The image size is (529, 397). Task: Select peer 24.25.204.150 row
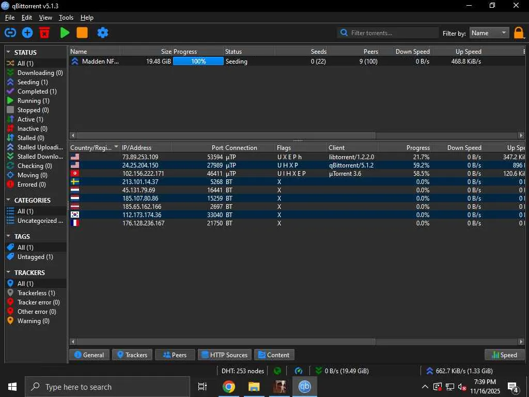click(298, 165)
